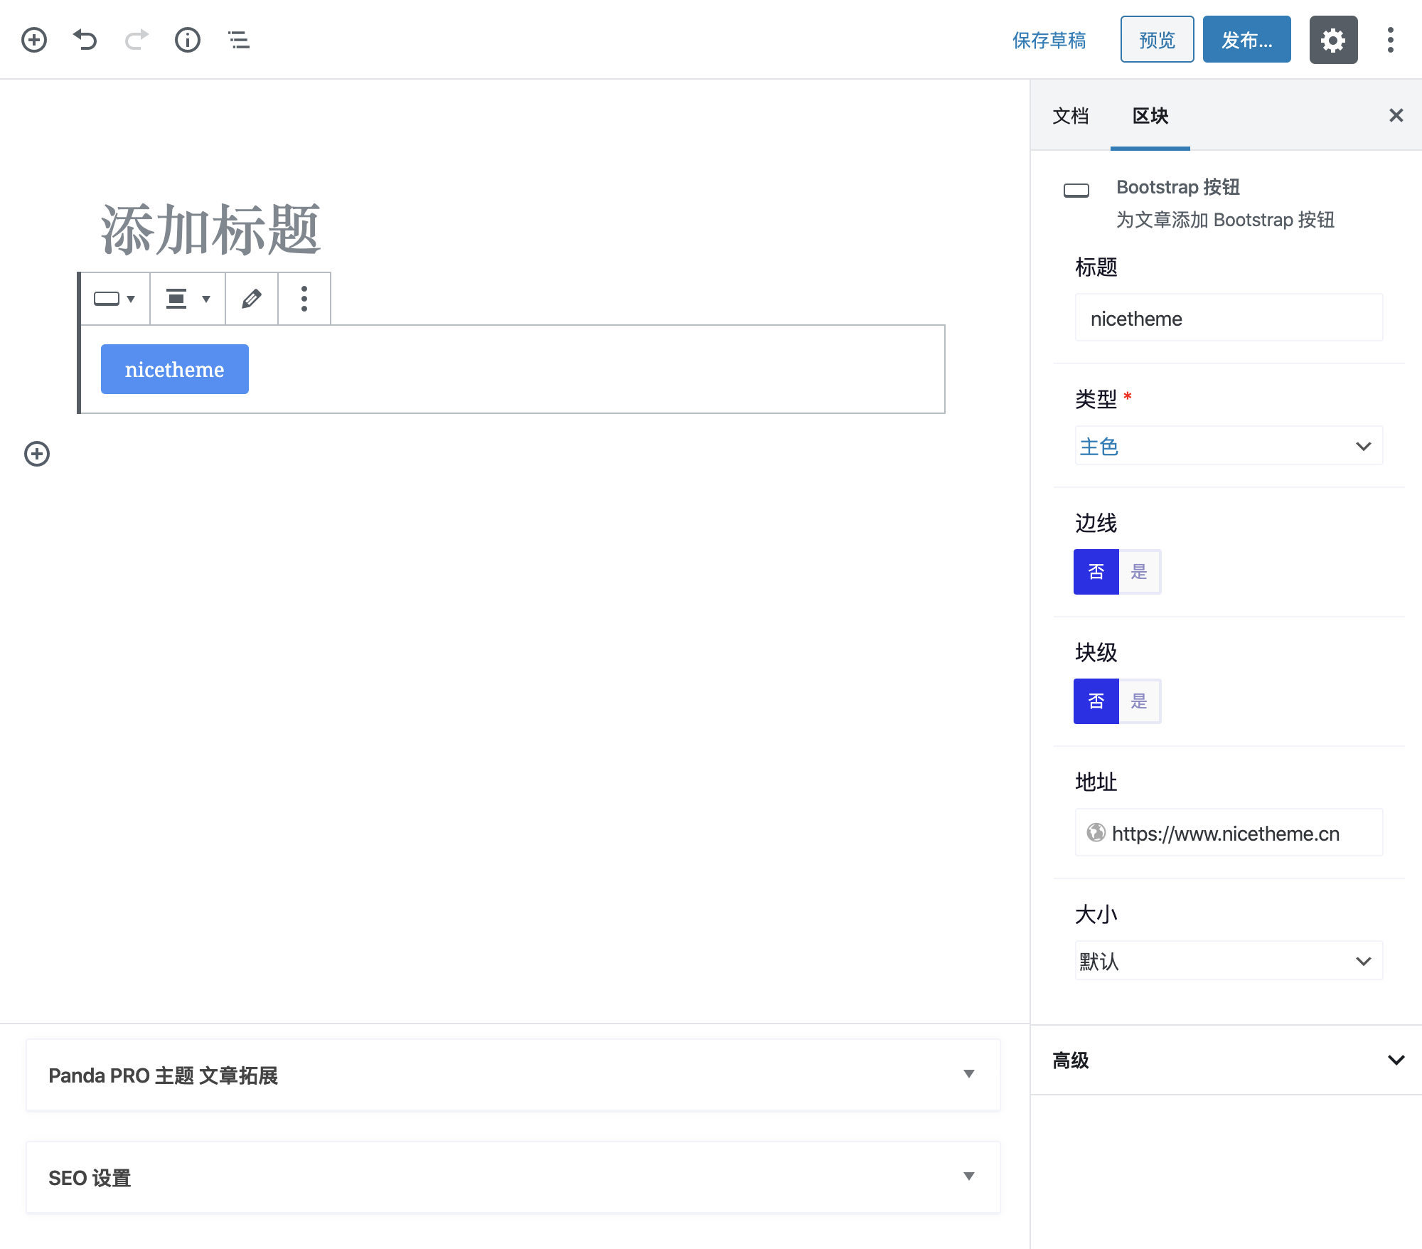This screenshot has width=1422, height=1249.
Task: Open the 大小 dropdown showing 默认
Action: pos(1229,961)
